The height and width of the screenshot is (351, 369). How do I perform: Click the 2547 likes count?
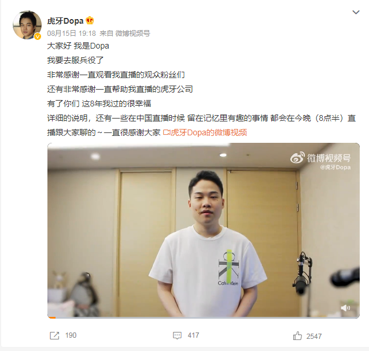[314, 337]
